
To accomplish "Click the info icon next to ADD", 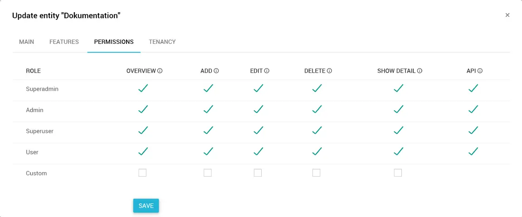I will (x=216, y=71).
